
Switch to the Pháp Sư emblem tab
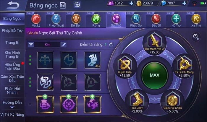136,20
